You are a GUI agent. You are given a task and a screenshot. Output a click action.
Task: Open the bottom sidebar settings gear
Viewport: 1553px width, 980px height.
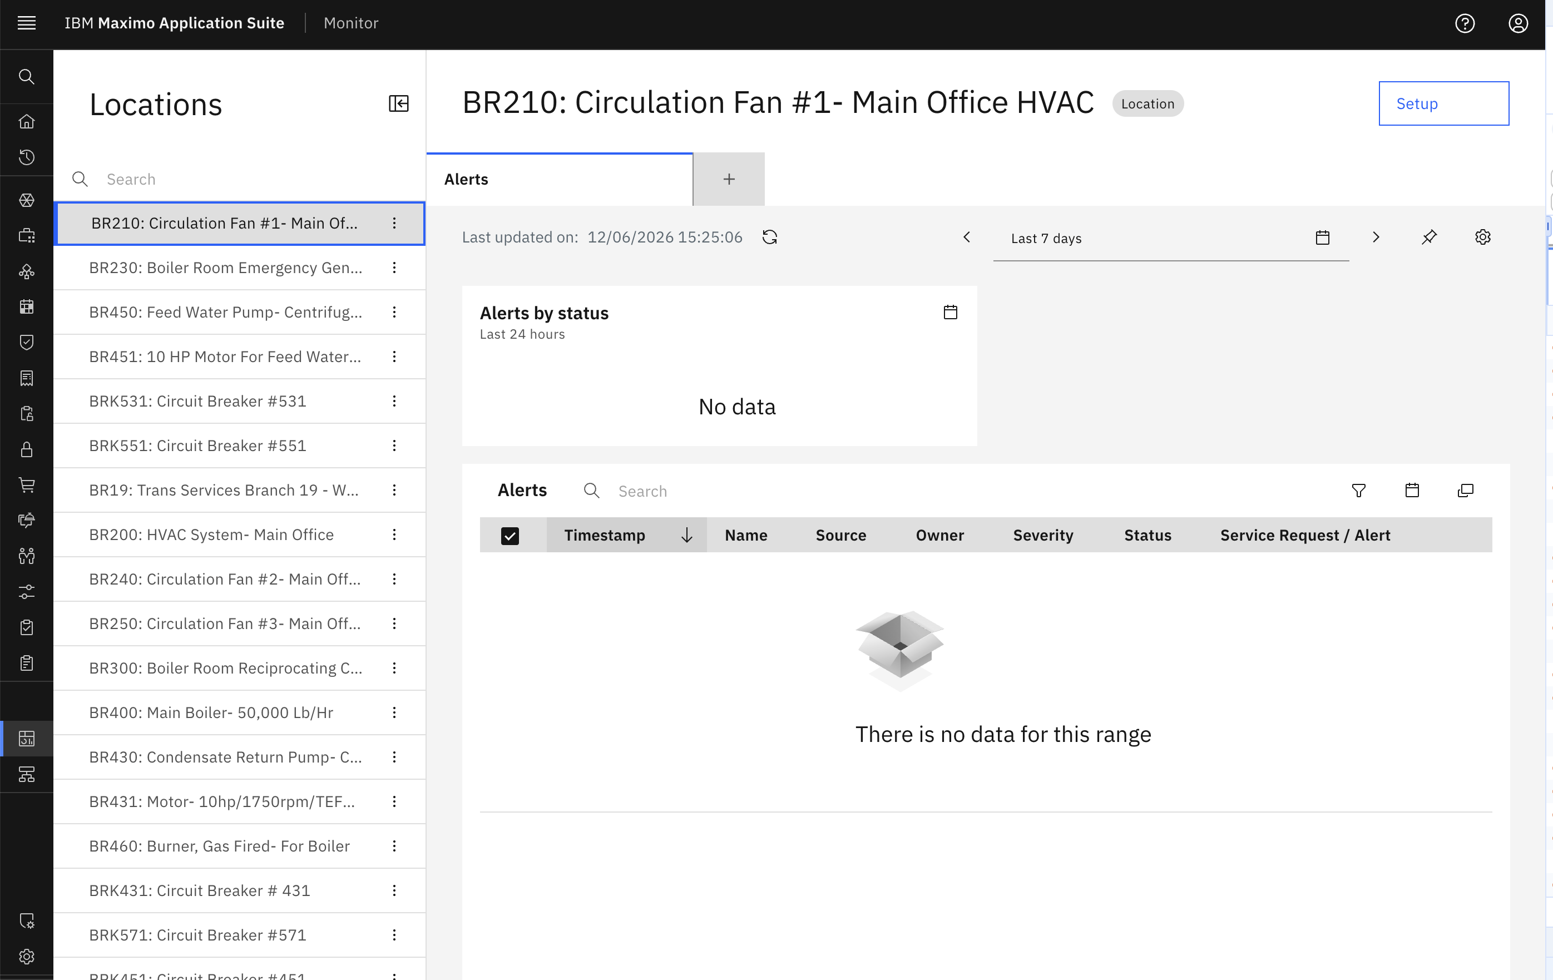pyautogui.click(x=27, y=956)
